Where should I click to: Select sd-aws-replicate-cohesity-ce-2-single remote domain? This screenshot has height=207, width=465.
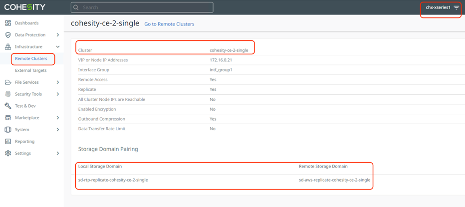pos(335,180)
